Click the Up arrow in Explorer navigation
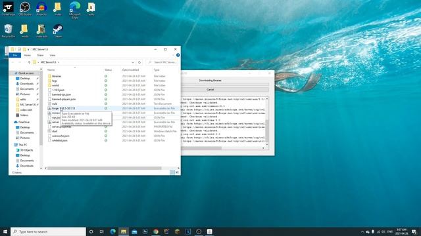Image resolution: width=421 pixels, height=236 pixels. pyautogui.click(x=29, y=62)
